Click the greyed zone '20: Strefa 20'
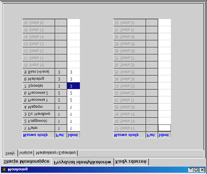 coord(130,107)
